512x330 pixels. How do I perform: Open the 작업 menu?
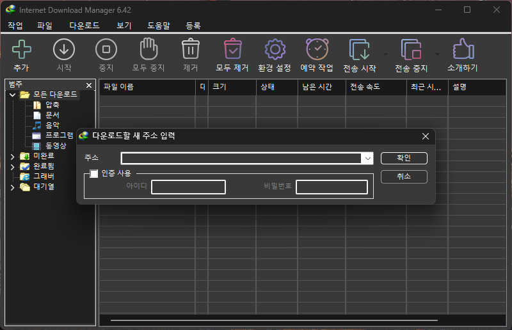(15, 26)
